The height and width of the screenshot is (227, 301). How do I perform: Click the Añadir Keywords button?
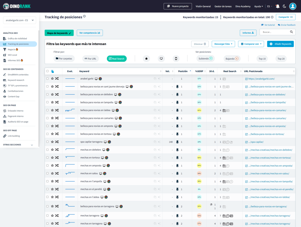point(280,44)
